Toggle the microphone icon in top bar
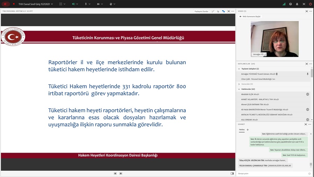The width and height of the screenshot is (314, 177). (x=86, y=4)
